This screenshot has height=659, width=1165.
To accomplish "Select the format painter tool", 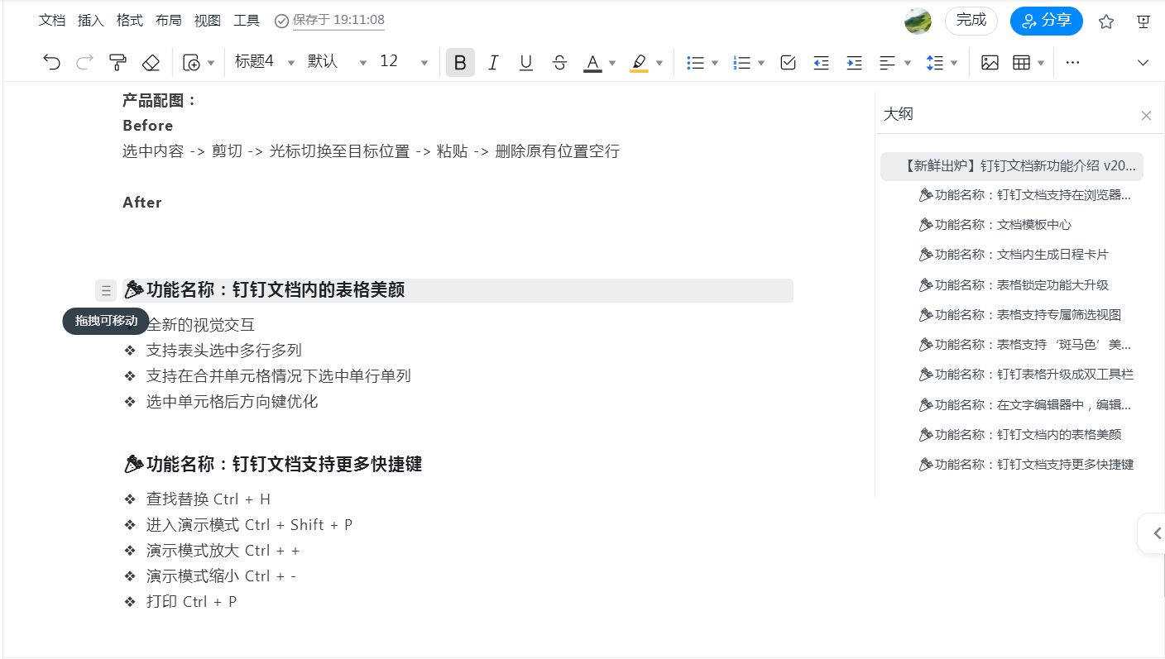I will pyautogui.click(x=117, y=63).
